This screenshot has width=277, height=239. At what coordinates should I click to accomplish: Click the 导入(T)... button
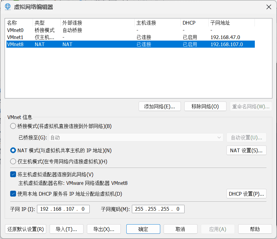click(x=67, y=229)
